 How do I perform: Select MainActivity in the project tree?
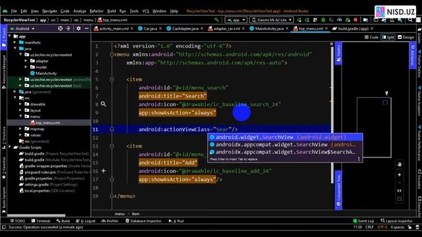(x=44, y=73)
